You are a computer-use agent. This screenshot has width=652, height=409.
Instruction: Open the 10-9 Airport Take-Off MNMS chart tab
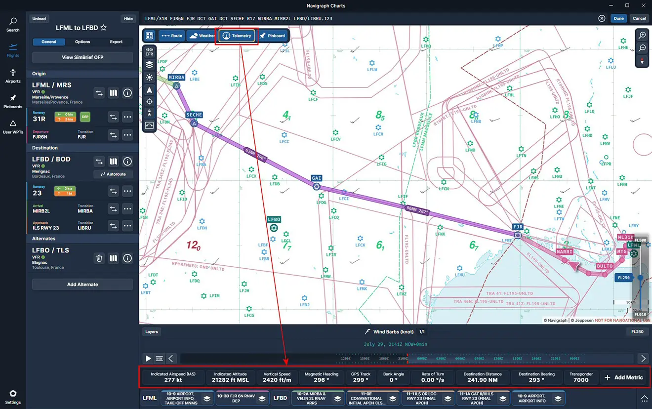click(188, 398)
